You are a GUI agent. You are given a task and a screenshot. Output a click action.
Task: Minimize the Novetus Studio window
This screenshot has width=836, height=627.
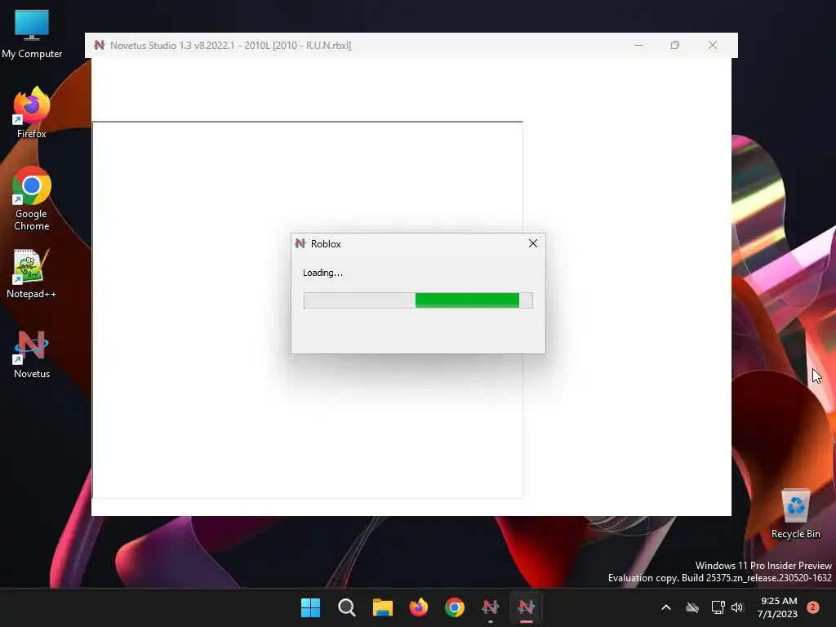[638, 46]
